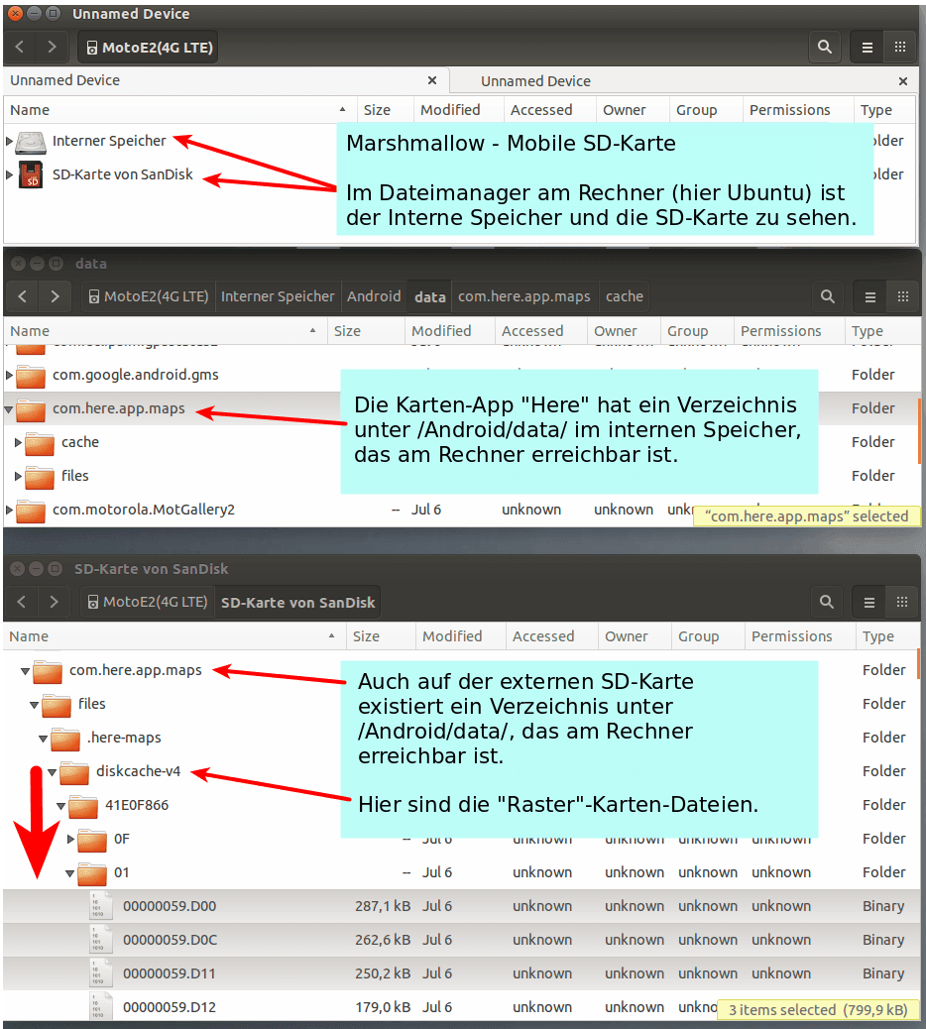This screenshot has width=926, height=1029.
Task: Select file name 00000059.D12
Action: click(x=170, y=1007)
